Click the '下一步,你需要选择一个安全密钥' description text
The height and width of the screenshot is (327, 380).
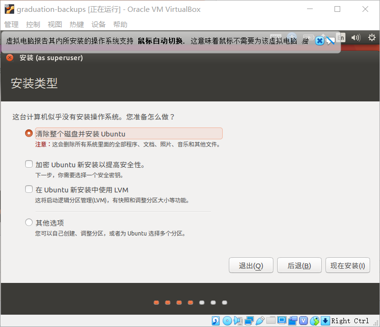tap(79, 175)
